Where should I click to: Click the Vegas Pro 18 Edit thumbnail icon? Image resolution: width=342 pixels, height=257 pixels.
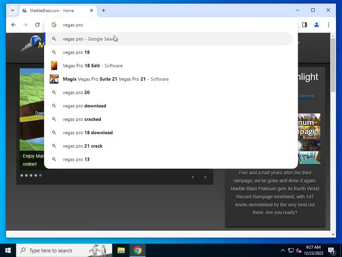click(x=54, y=66)
